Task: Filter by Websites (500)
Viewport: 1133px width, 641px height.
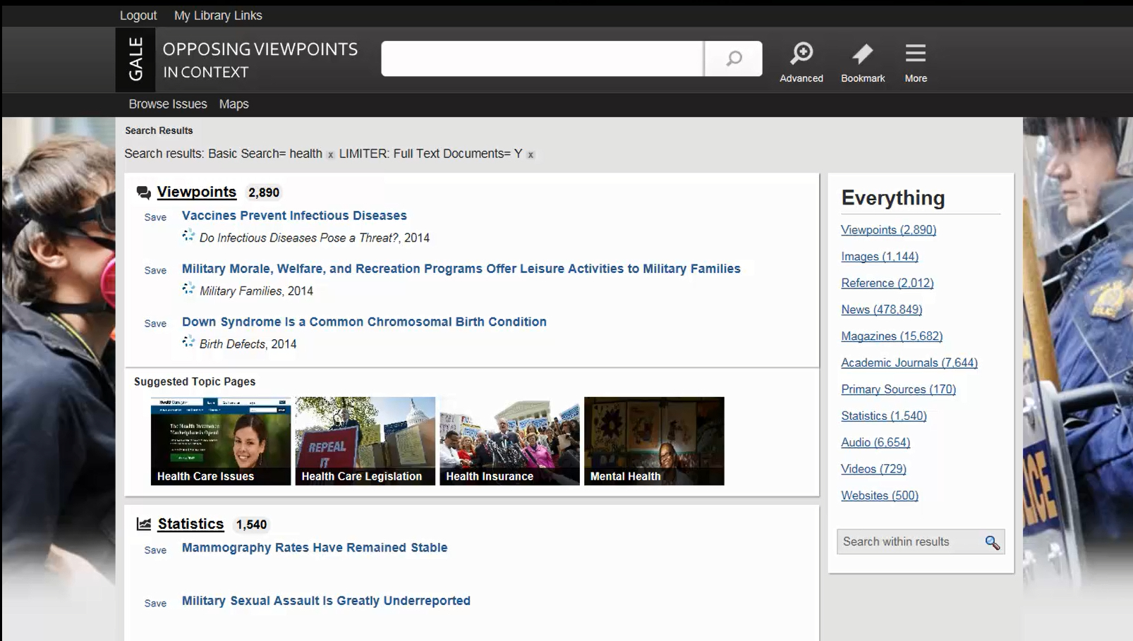Action: point(880,496)
